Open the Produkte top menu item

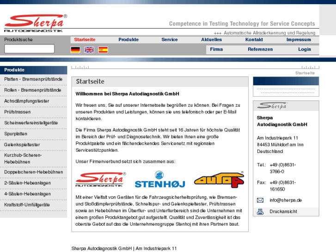(x=128, y=40)
